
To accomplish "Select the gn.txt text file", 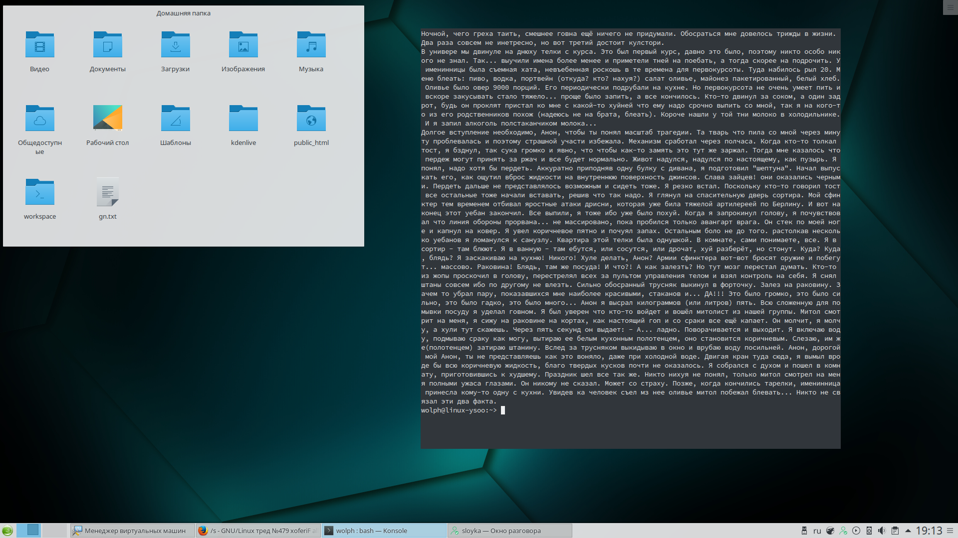I will click(x=107, y=199).
